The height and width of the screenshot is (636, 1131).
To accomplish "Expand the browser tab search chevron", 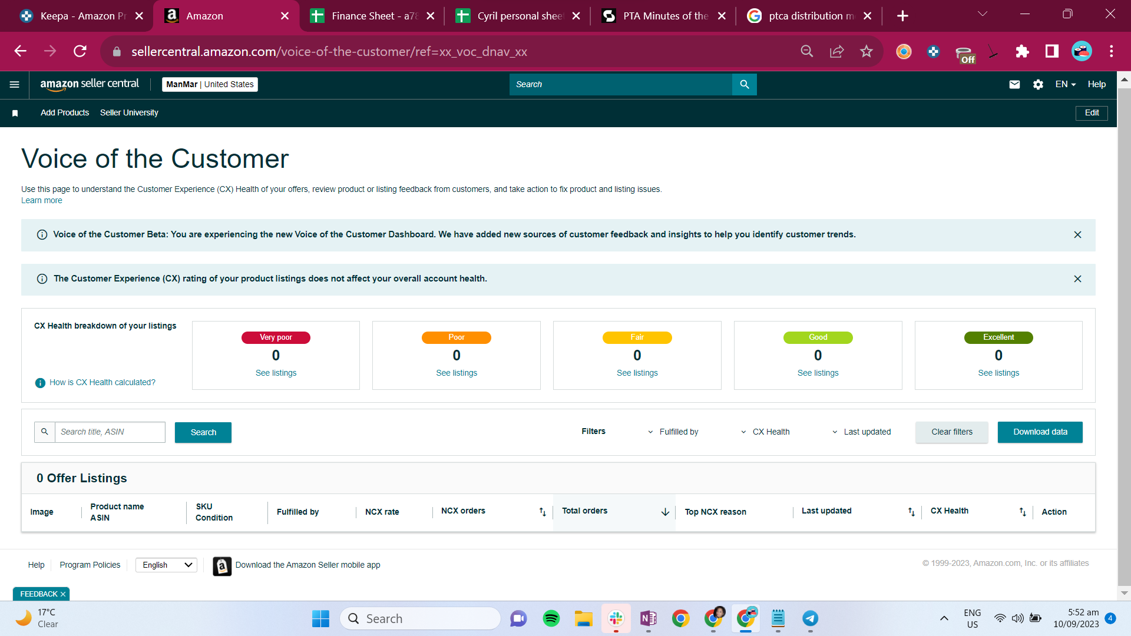I will (x=983, y=14).
